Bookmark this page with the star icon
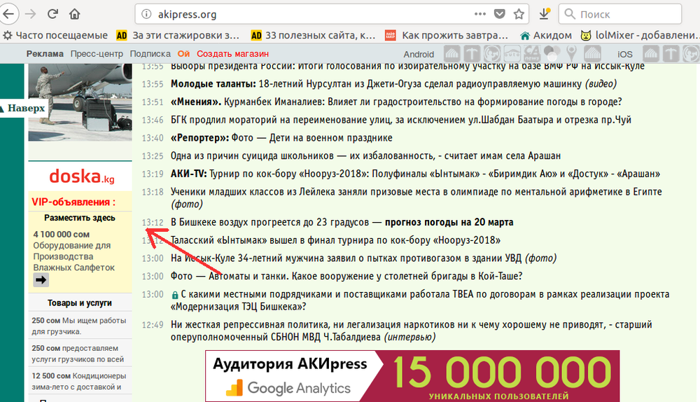The height and width of the screenshot is (402, 700). [519, 14]
